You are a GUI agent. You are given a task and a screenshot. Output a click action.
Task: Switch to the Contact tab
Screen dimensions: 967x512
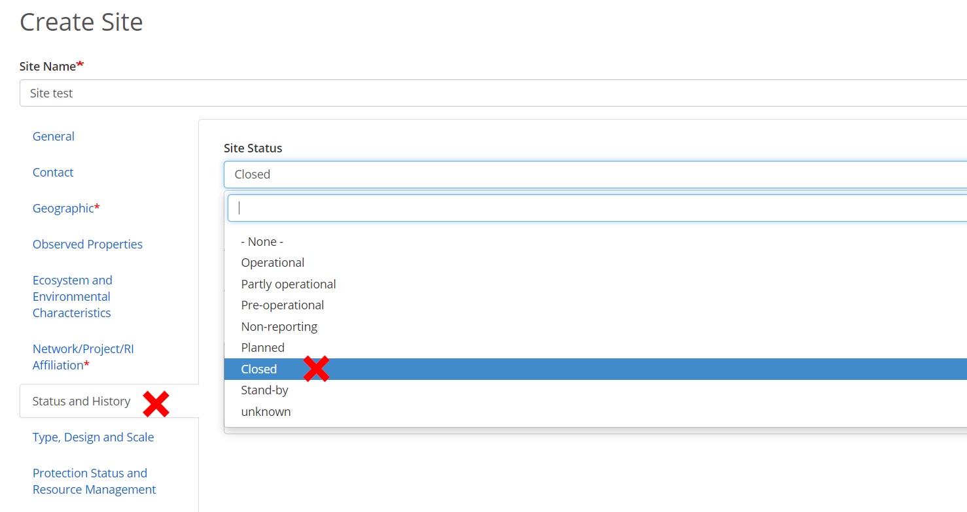tap(53, 172)
